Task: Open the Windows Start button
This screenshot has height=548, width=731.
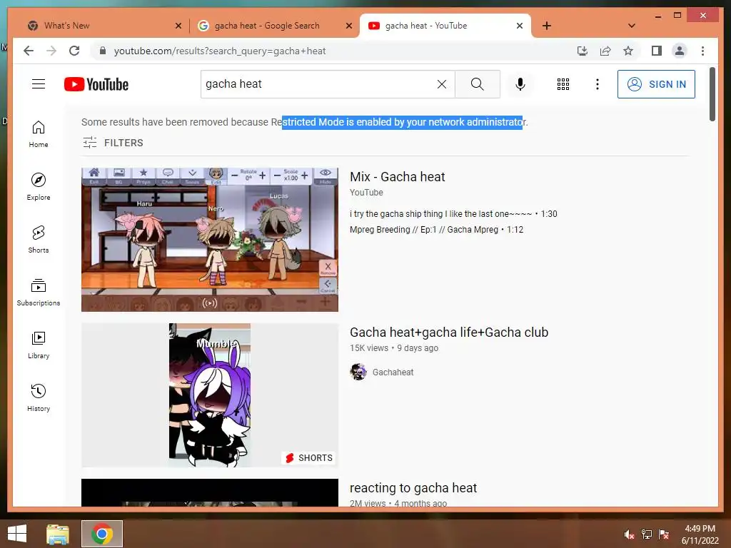Action: 17,534
